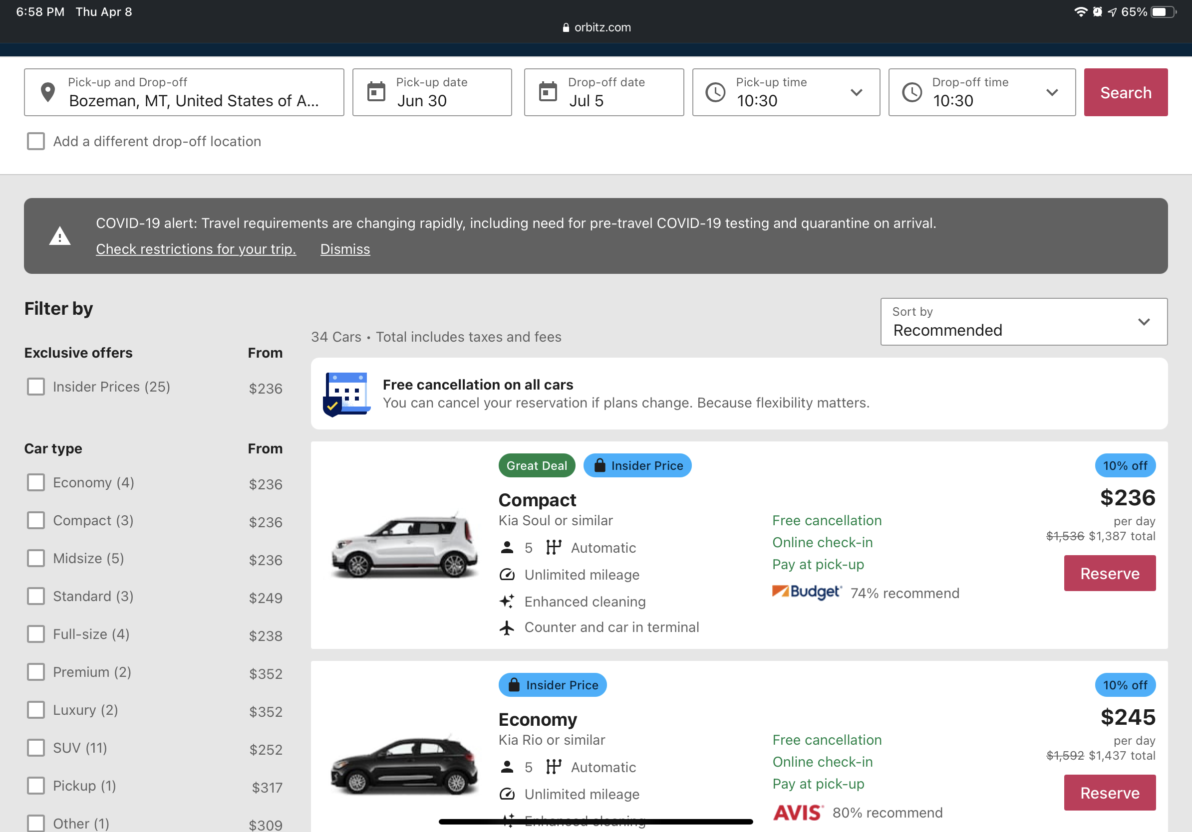Screen dimensions: 1192x832
Task: Expand the Pick-up time dropdown
Action: click(856, 92)
